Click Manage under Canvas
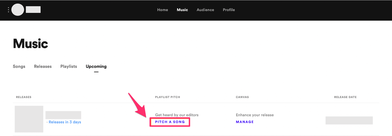 point(245,122)
